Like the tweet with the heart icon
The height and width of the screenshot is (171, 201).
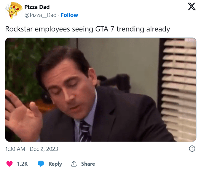(x=10, y=164)
